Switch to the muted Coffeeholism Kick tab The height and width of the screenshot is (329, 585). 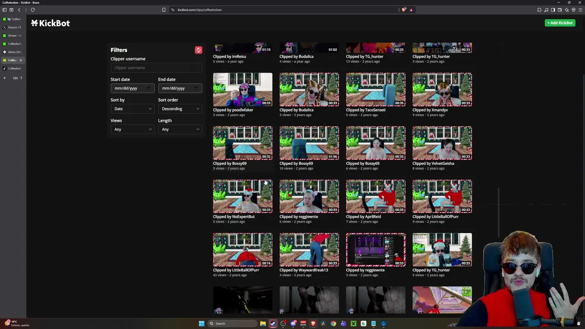pos(12,19)
